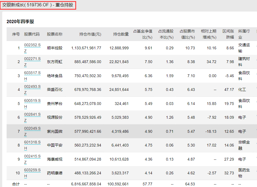Viewport: 257px width, 187px height.
Task: Click holding value 578,529,926.49
Action: 88,117
